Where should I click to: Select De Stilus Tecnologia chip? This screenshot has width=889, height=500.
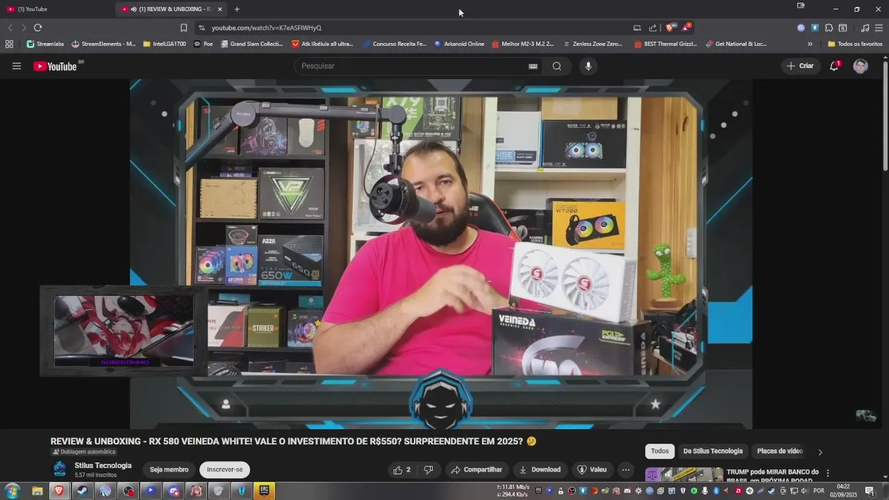713,451
